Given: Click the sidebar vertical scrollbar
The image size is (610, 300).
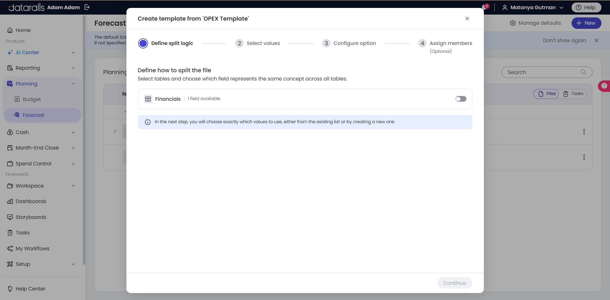Looking at the screenshot, I should (84, 139).
